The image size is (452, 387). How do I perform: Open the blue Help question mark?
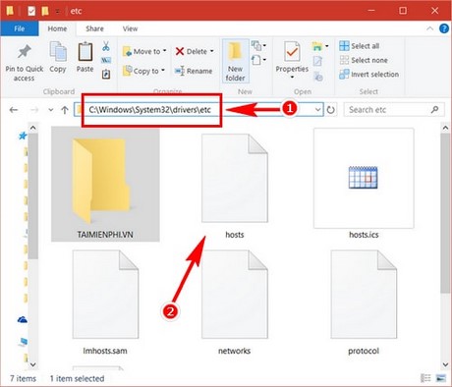click(444, 28)
